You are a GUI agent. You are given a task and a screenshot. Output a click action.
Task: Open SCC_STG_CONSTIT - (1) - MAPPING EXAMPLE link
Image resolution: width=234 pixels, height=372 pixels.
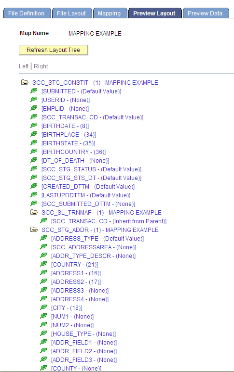[95, 83]
